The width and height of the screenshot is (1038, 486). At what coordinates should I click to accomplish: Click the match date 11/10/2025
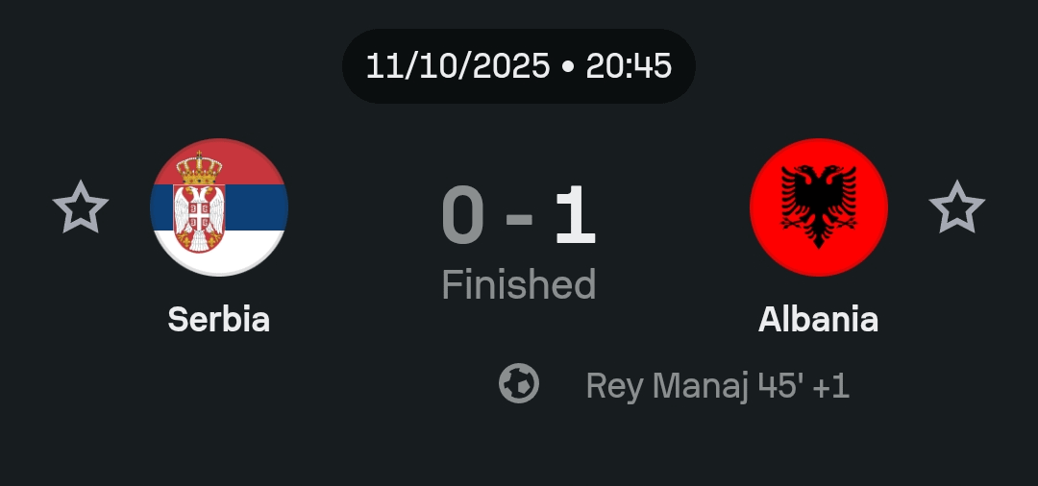point(457,66)
